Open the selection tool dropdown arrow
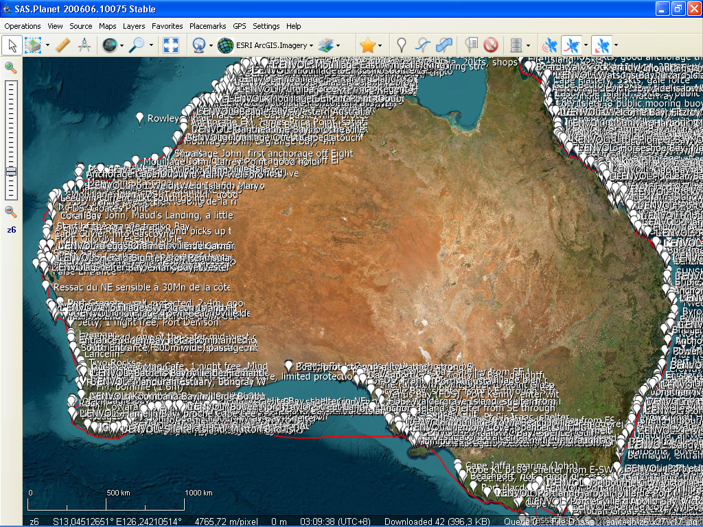This screenshot has height=527, width=703. (x=47, y=45)
